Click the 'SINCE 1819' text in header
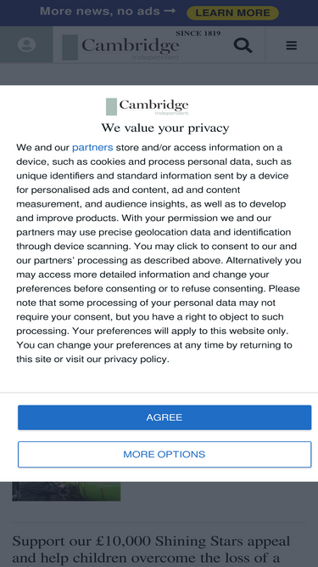 [x=198, y=34]
